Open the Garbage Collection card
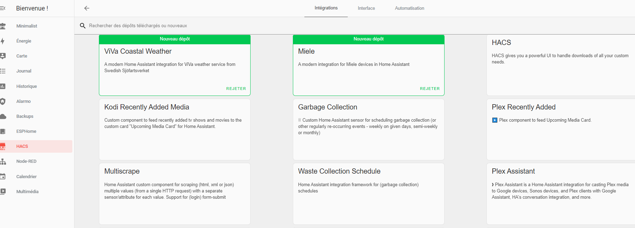Viewport: 635px width, 228px height. pyautogui.click(x=369, y=130)
